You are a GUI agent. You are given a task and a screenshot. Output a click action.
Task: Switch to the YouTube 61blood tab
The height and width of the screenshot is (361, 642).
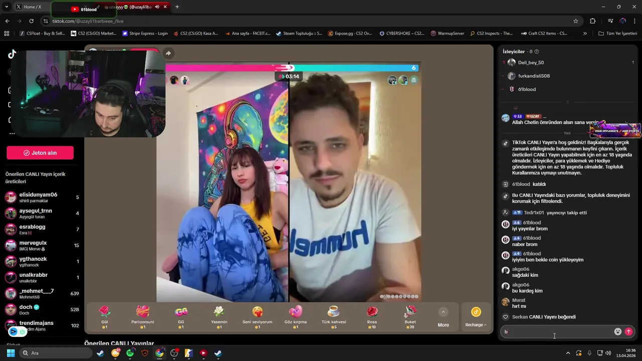[x=83, y=9]
